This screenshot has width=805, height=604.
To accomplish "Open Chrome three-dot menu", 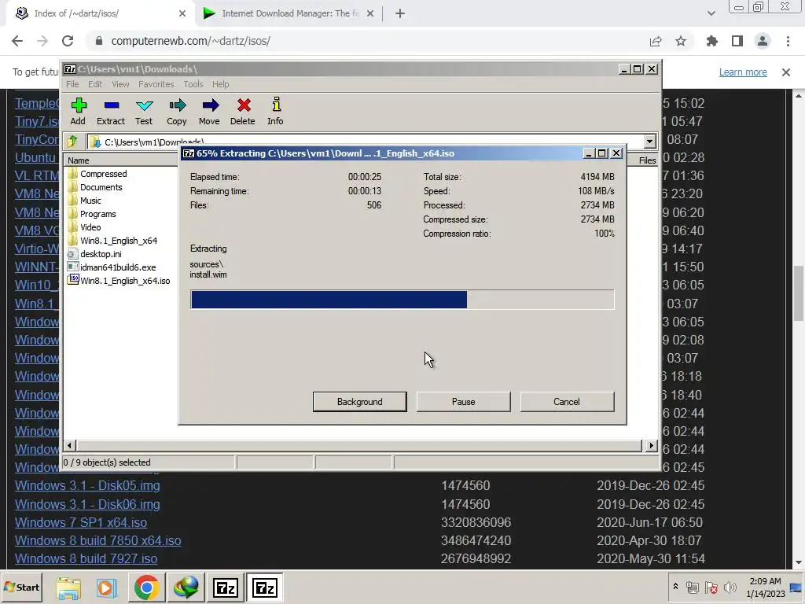I will (788, 41).
